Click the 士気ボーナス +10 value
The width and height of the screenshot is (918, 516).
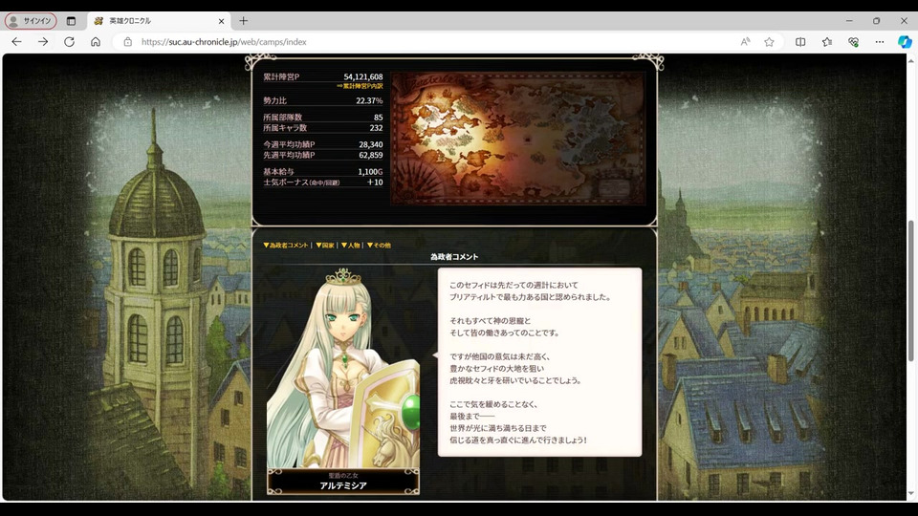click(375, 182)
